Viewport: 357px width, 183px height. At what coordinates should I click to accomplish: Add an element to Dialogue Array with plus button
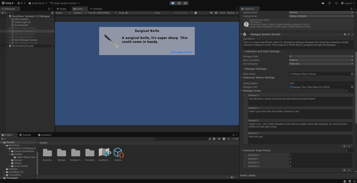coord(344,146)
